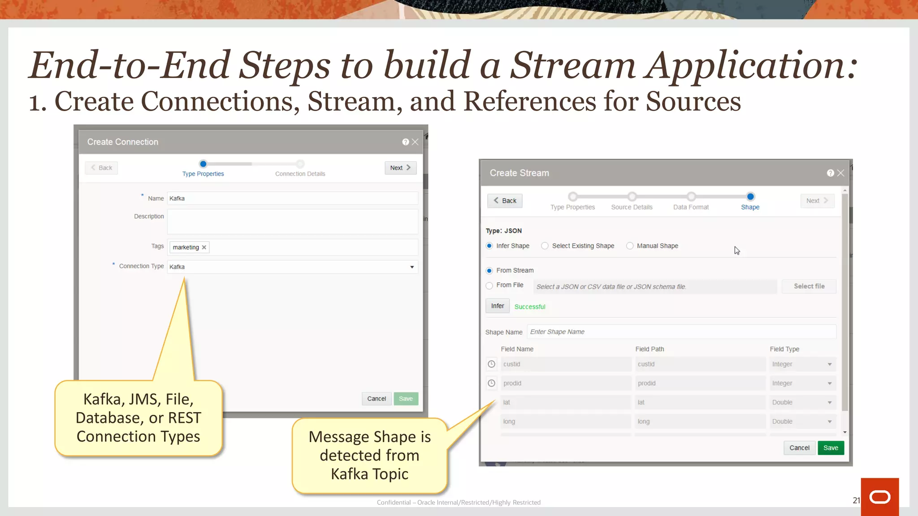This screenshot has width=918, height=516.
Task: Click scroll down arrow in Create Stream
Action: click(844, 432)
